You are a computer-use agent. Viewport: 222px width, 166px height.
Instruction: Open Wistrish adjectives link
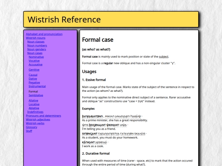tap(38, 120)
